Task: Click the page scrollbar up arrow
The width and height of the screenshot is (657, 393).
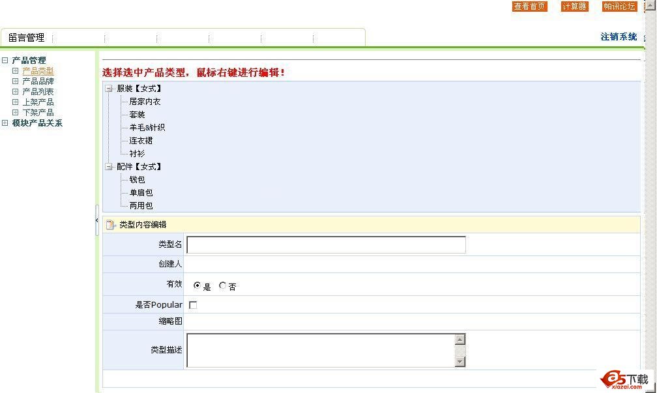Action: (650, 5)
